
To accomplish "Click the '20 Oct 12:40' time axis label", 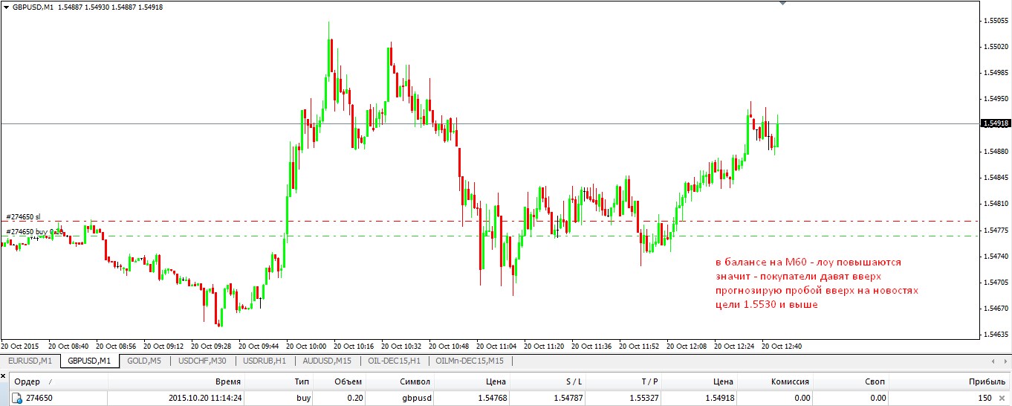I will pos(782,347).
